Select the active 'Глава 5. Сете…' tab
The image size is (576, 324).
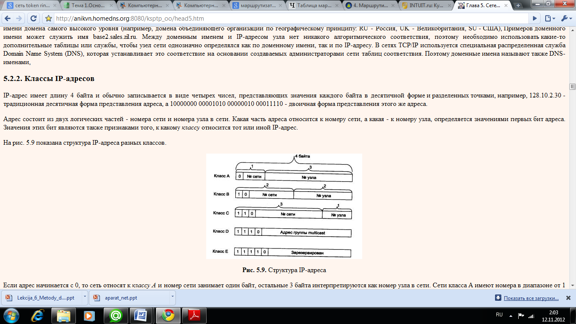tap(483, 5)
